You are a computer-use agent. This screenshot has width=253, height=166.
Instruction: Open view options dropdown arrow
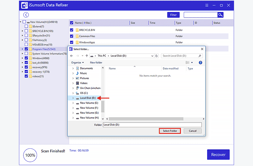pyautogui.click(x=192, y=62)
